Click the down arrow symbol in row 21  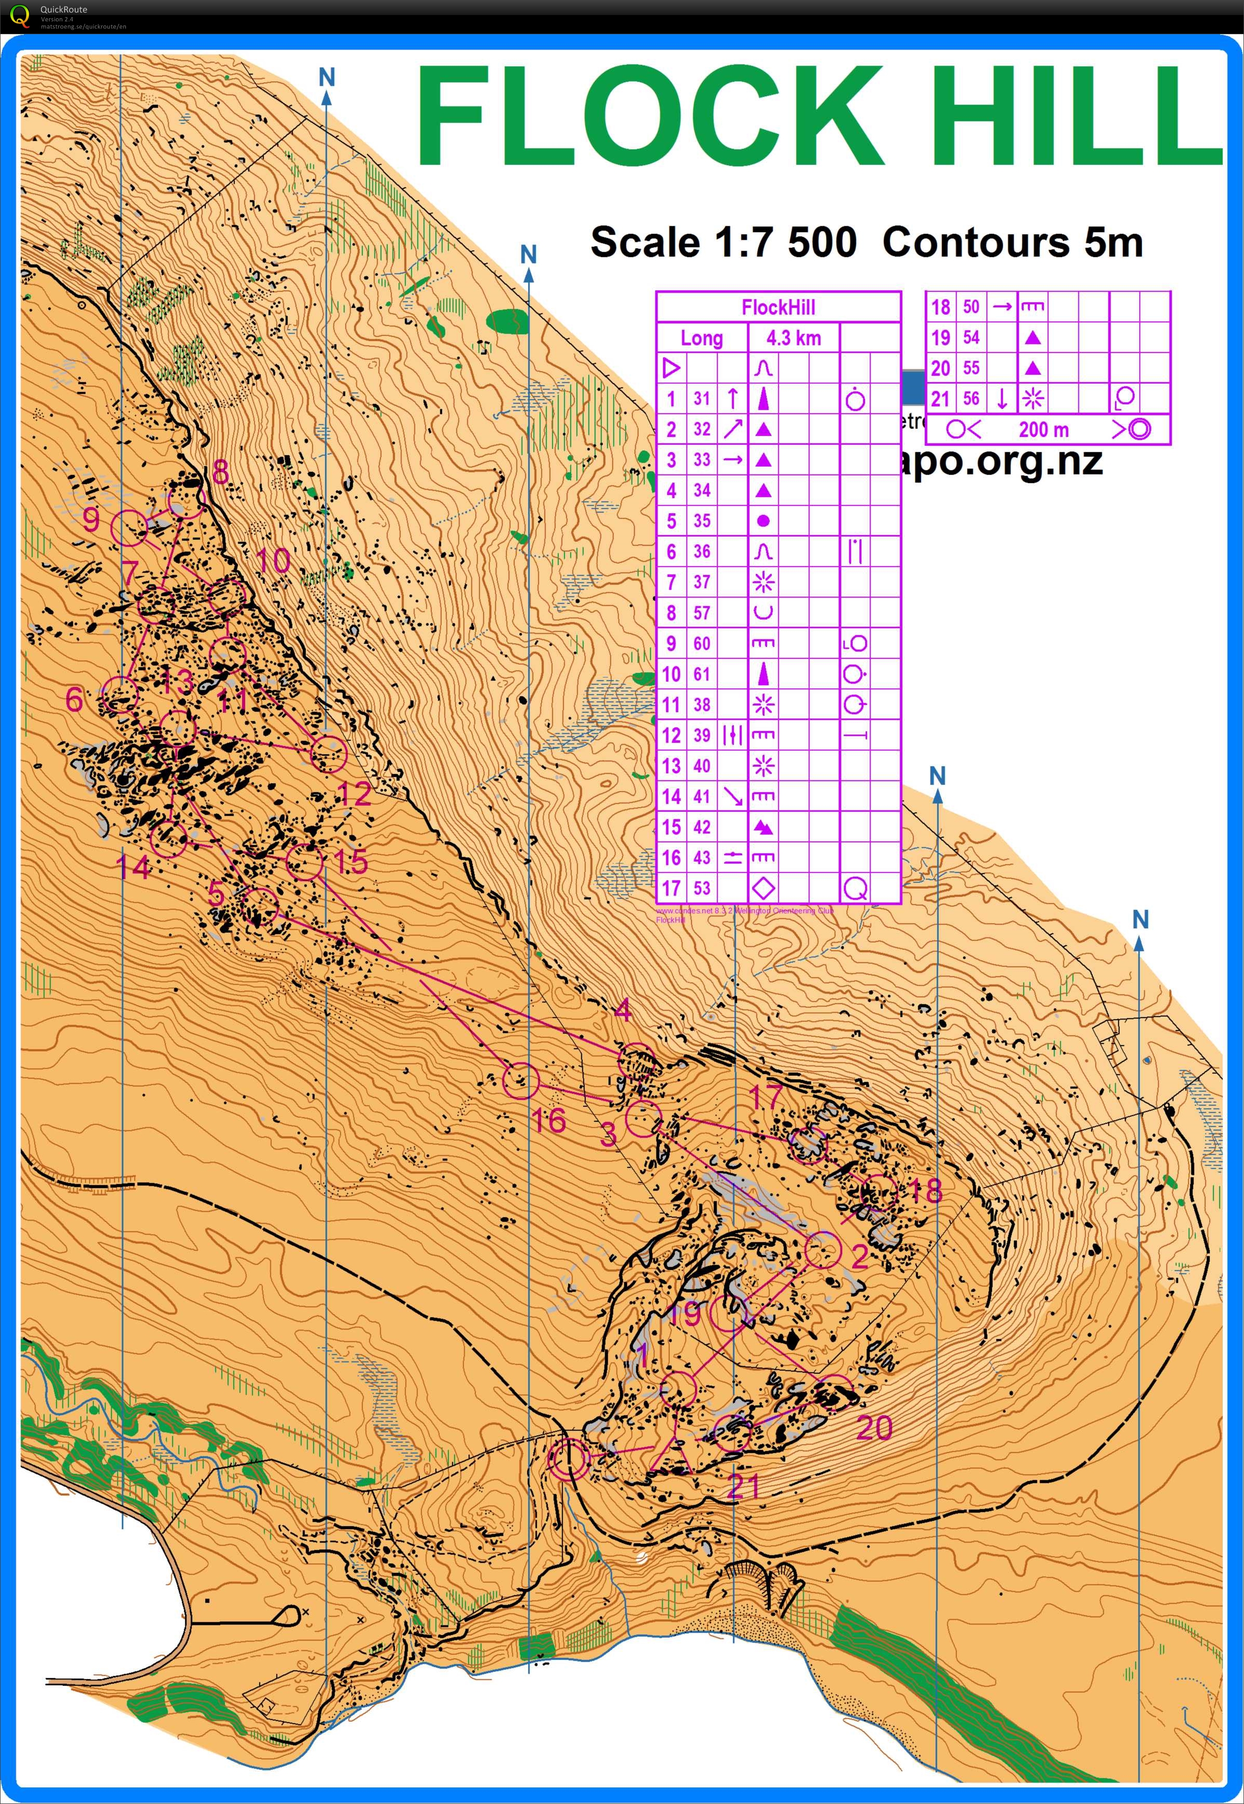coord(1002,398)
